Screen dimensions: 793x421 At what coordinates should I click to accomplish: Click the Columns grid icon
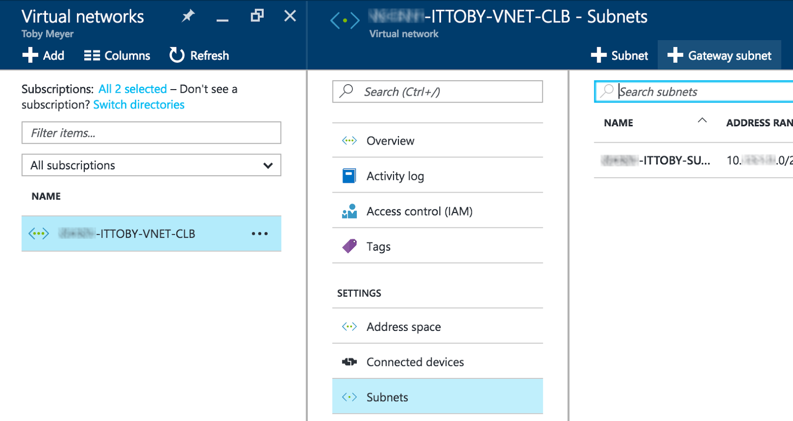92,55
